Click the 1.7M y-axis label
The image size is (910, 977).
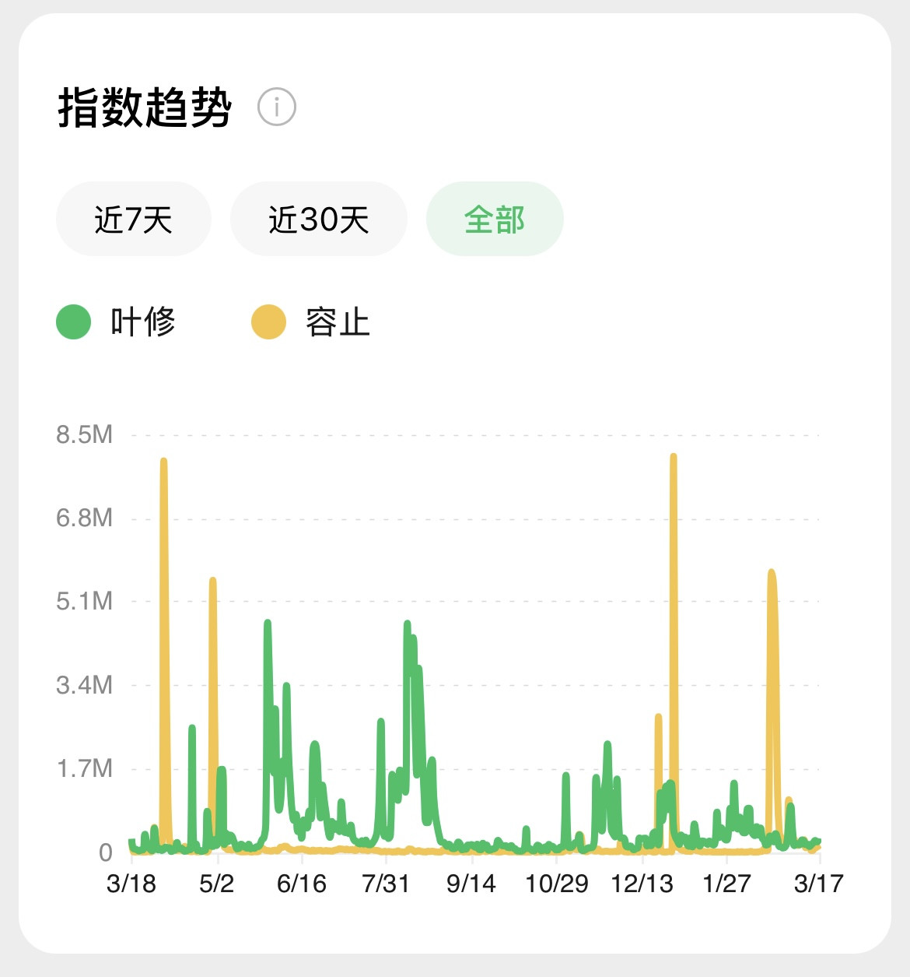click(x=84, y=768)
